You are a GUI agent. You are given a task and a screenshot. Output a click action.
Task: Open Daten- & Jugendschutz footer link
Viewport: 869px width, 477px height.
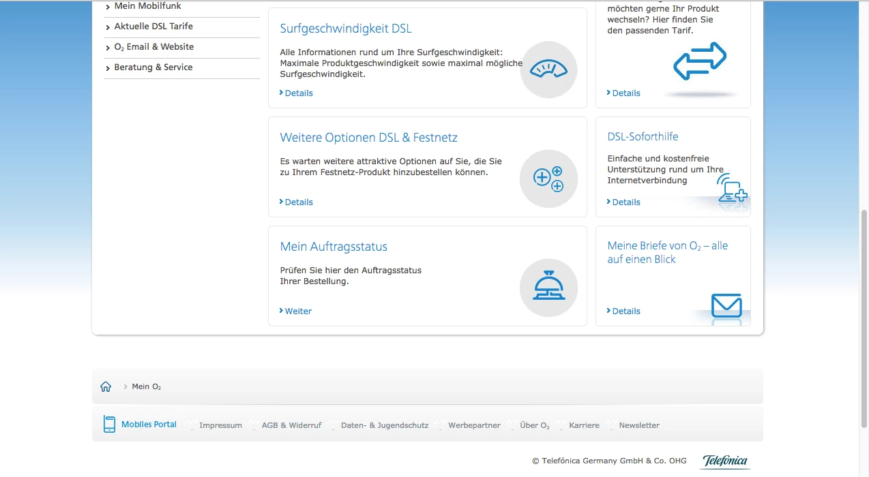[x=385, y=425]
